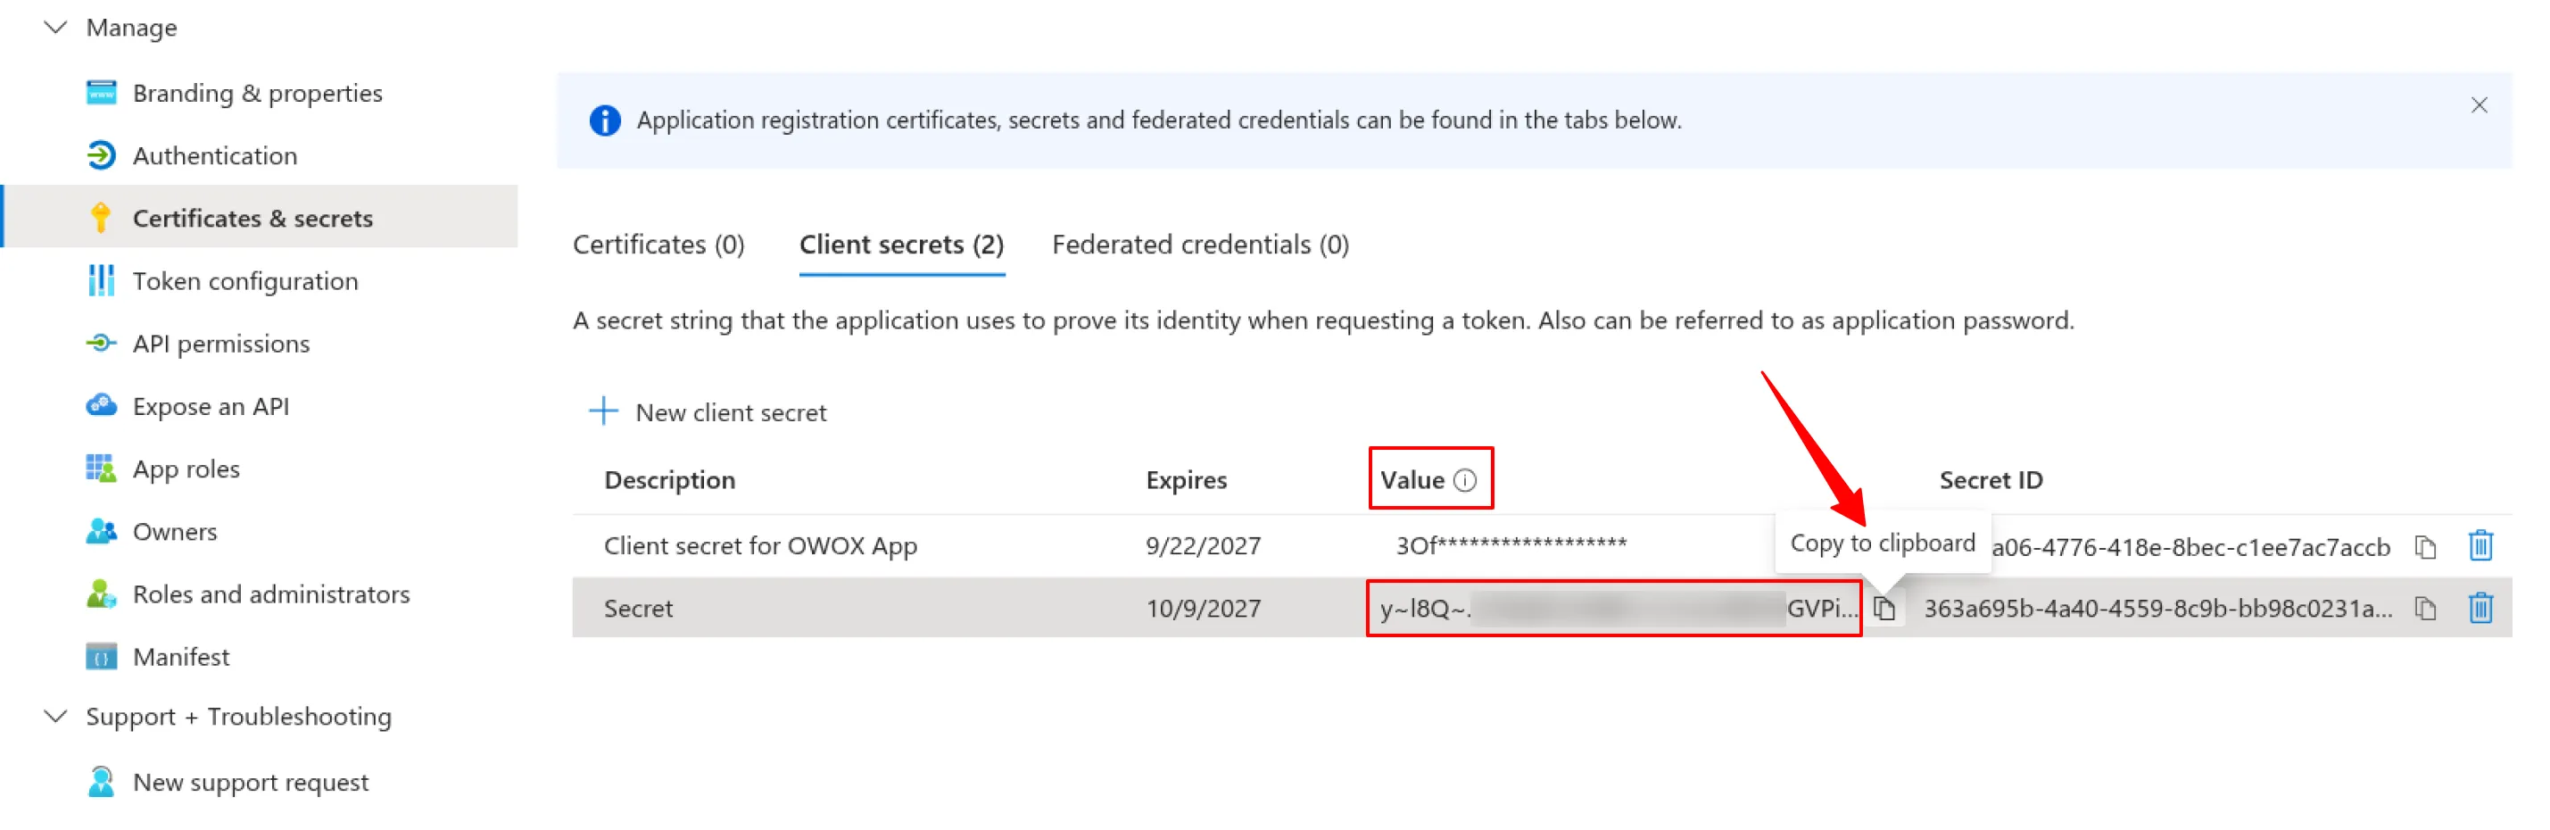Open Expose an API

[x=211, y=406]
